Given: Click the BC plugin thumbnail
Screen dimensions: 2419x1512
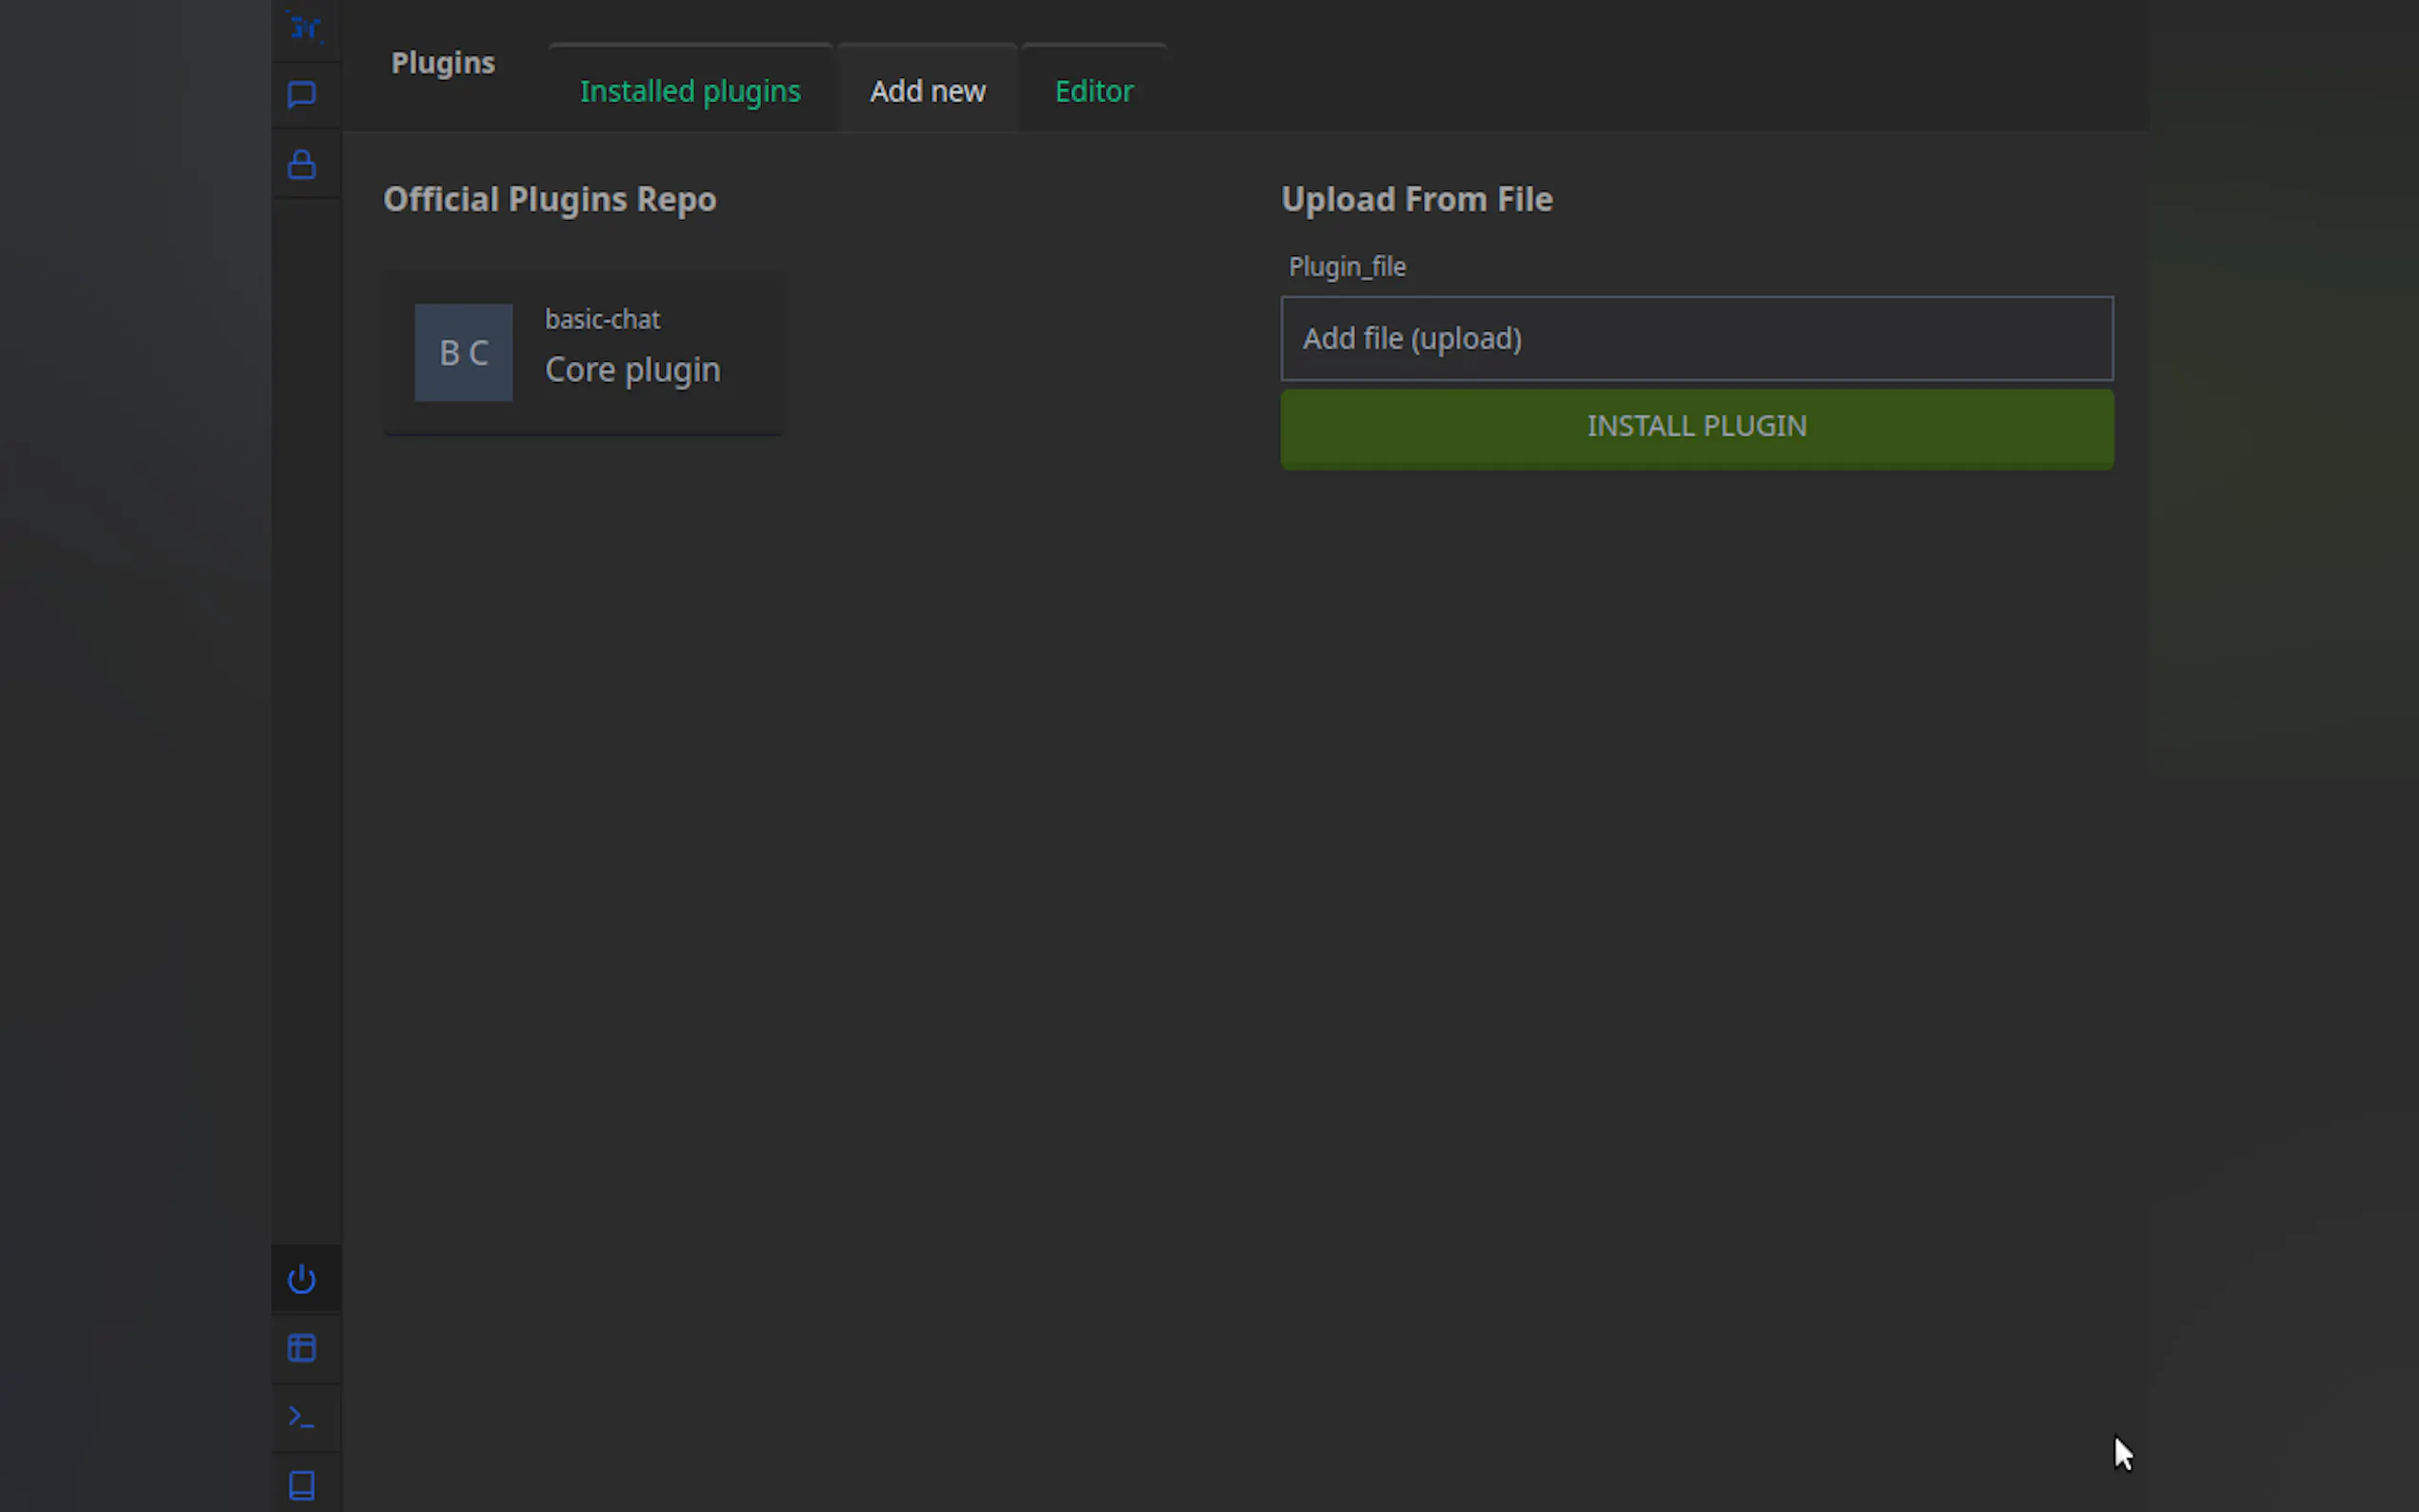Looking at the screenshot, I should [464, 353].
